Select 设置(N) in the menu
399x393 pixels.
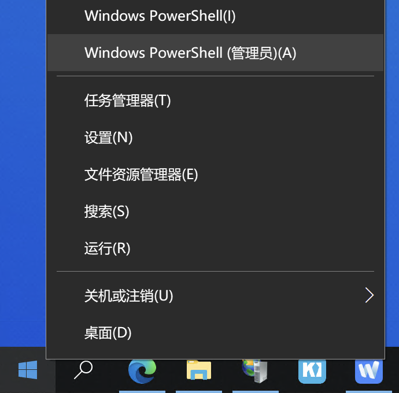(215, 138)
